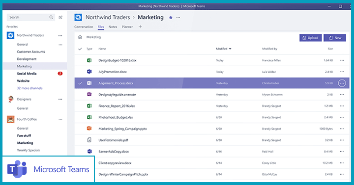
Task: Click the Northwind Traders team avatar in sidebar
Action: point(10,35)
